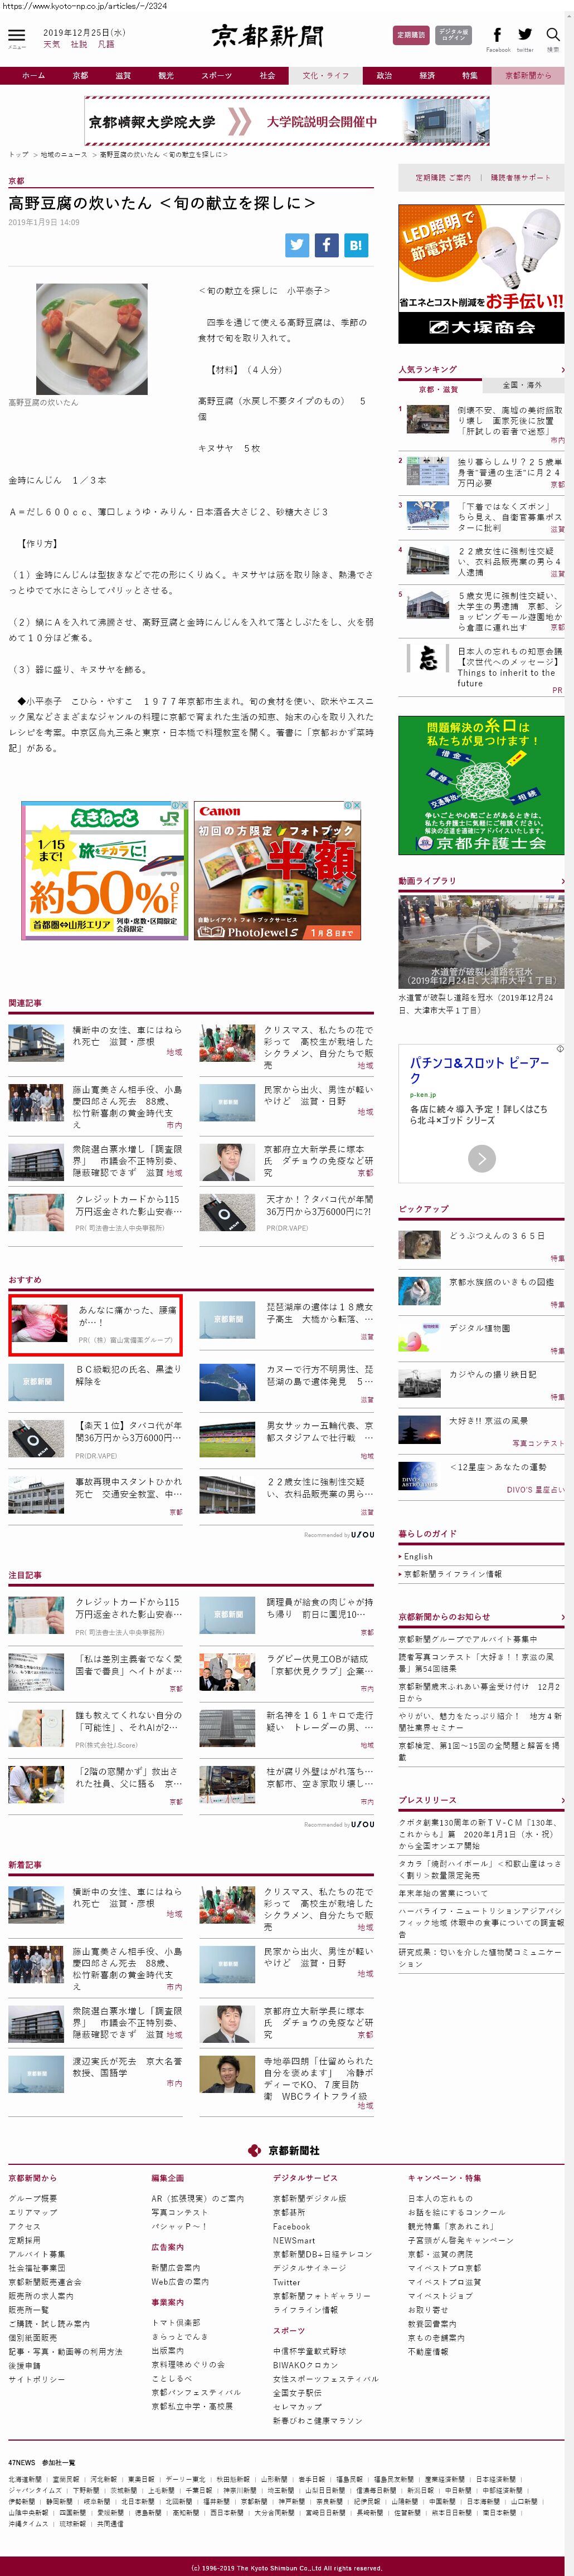Click the 京都新聞 masthead logo
574x2576 pixels.
(x=267, y=36)
